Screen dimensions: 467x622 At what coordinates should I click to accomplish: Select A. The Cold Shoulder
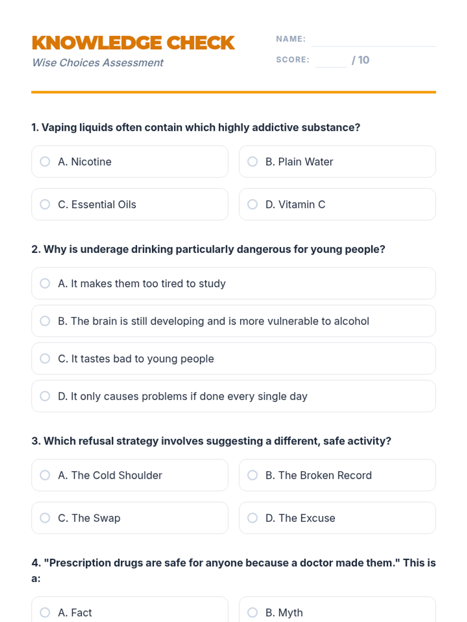pos(130,475)
